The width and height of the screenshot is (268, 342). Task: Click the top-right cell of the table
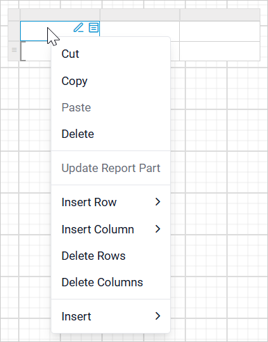(220, 31)
